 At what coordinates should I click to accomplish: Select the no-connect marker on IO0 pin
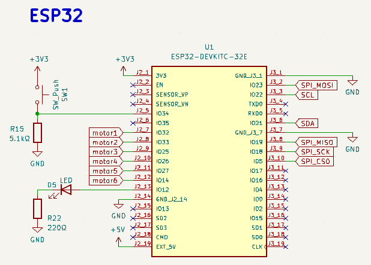286,199
